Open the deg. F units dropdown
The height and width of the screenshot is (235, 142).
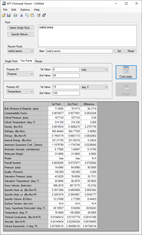(x=94, y=87)
